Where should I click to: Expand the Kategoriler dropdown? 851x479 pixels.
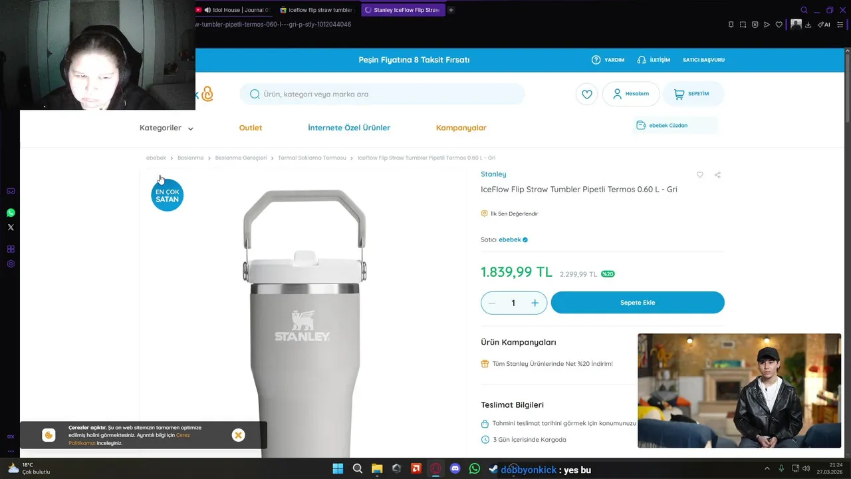[x=166, y=128]
